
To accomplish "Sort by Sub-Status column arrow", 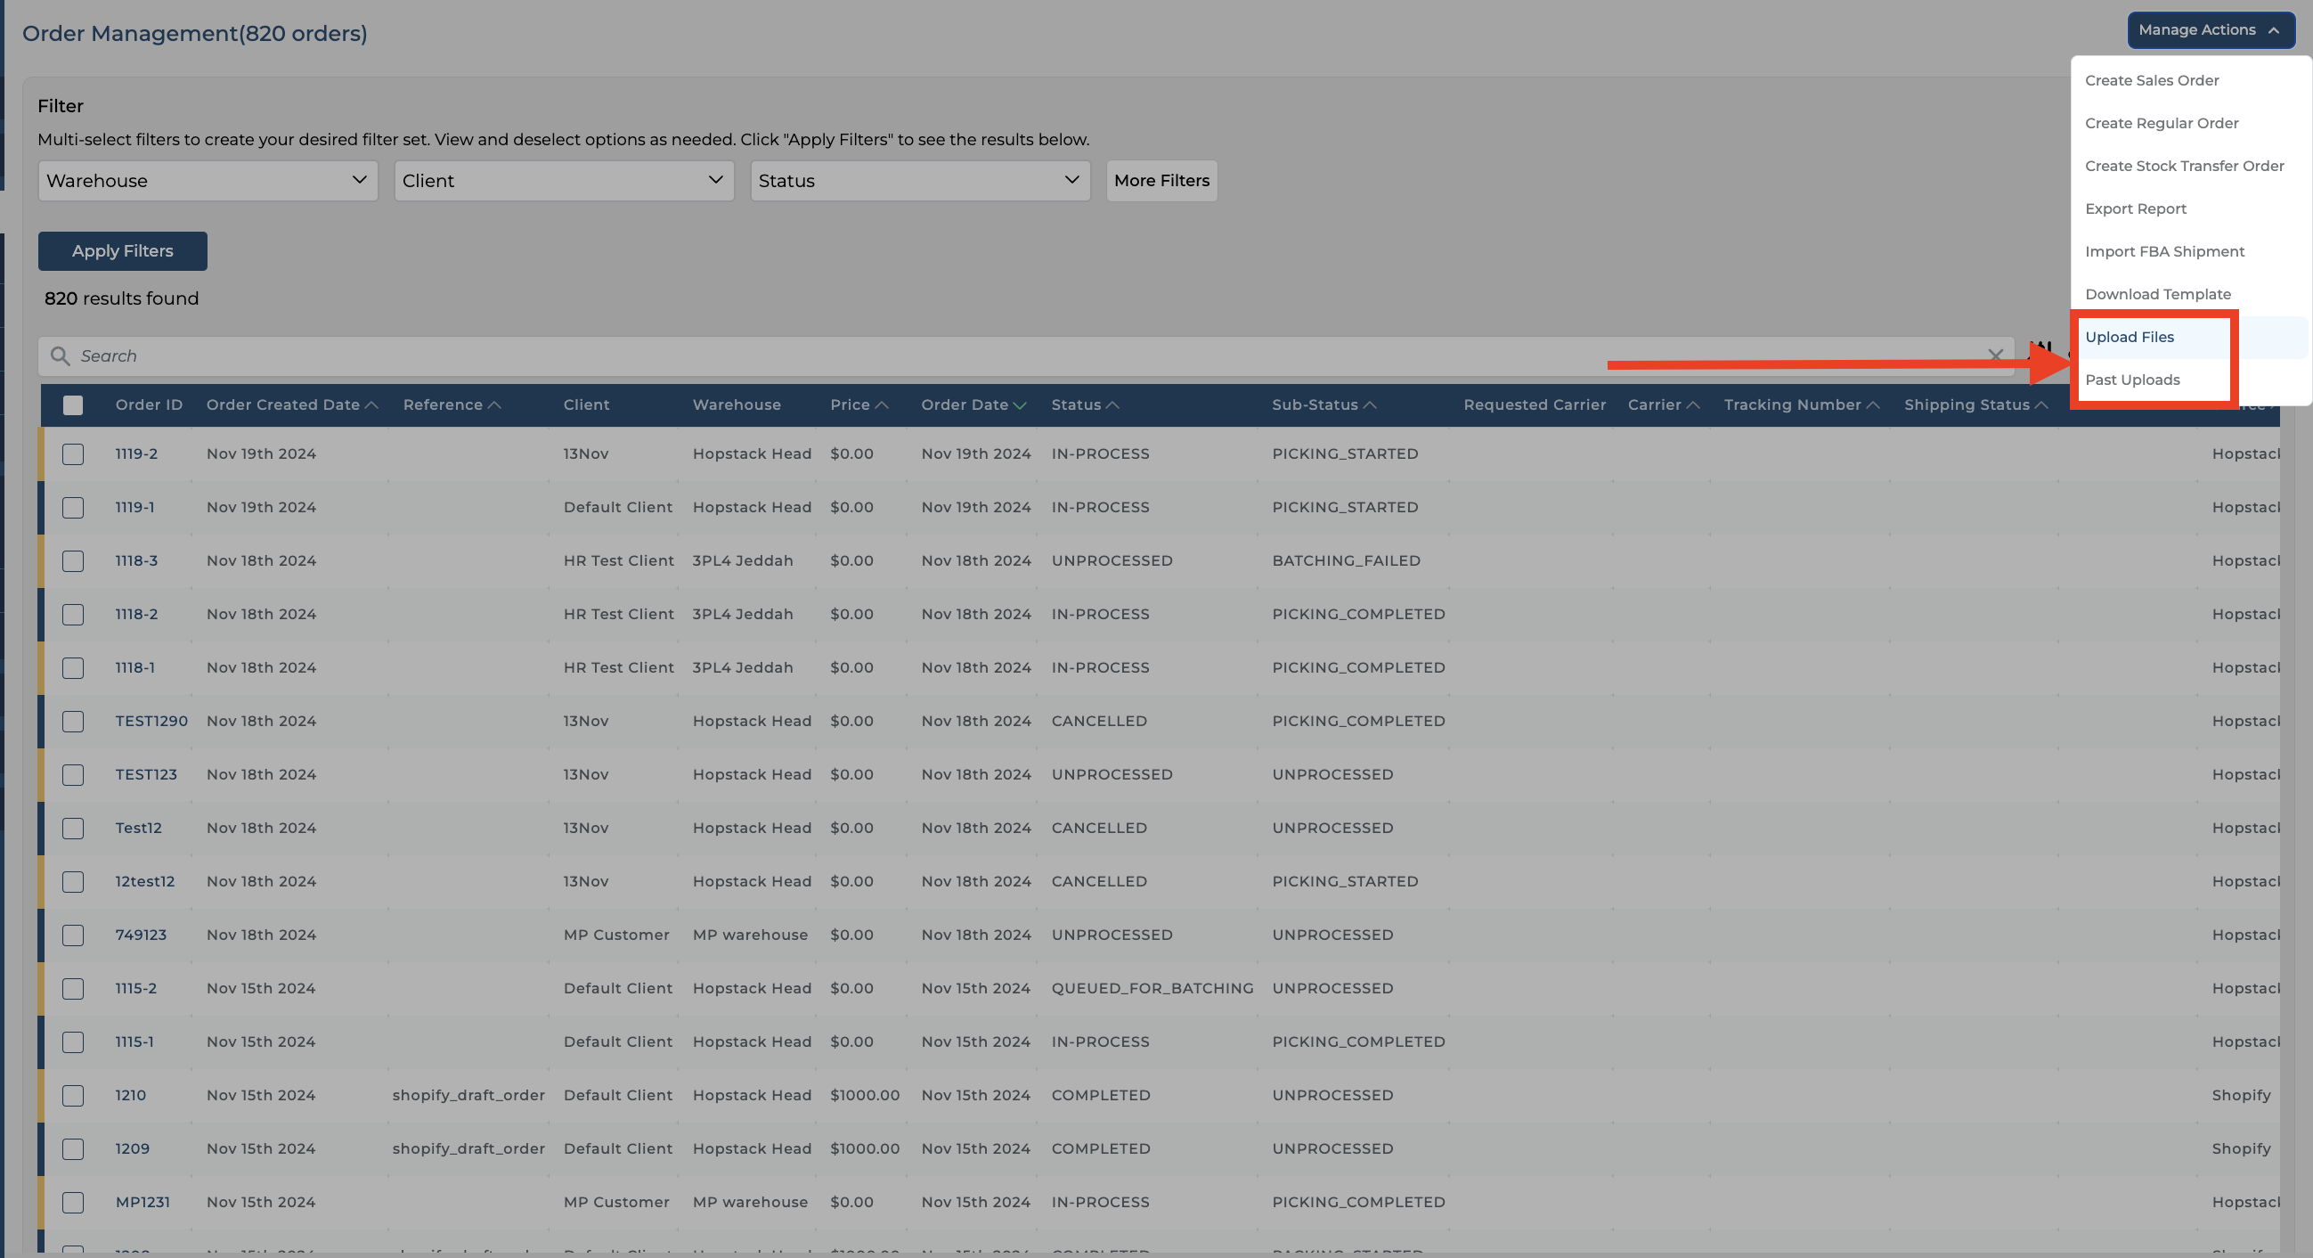I will tap(1369, 406).
